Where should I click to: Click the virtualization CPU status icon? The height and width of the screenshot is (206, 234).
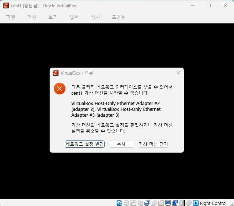181,203
